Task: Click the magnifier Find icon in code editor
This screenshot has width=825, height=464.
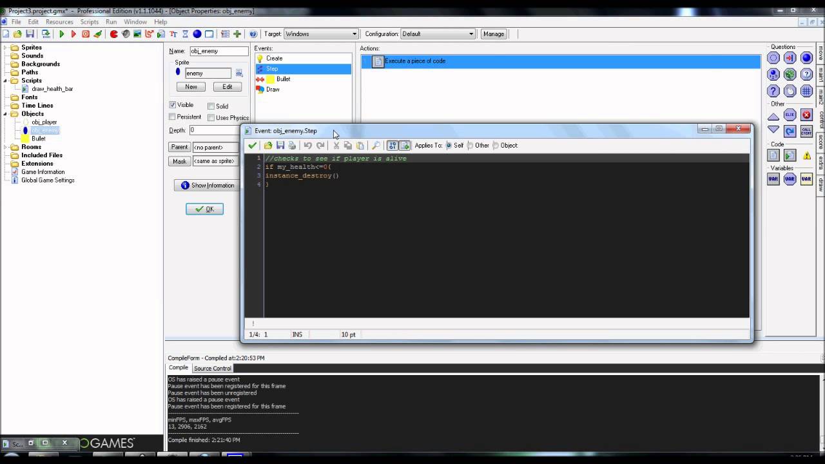Action: [376, 146]
